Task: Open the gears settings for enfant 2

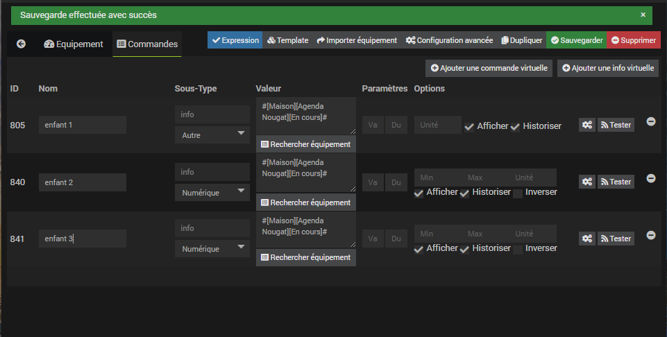Action: (x=587, y=182)
